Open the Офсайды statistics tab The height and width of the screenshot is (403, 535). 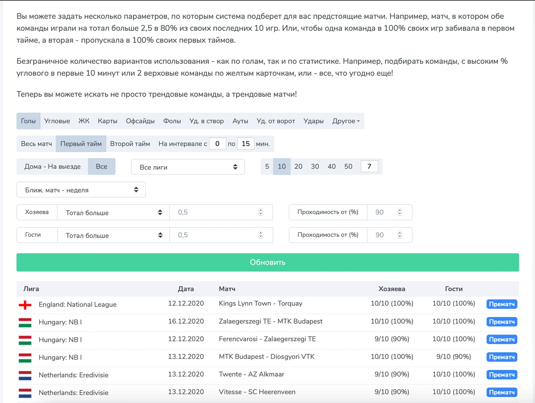coord(140,121)
